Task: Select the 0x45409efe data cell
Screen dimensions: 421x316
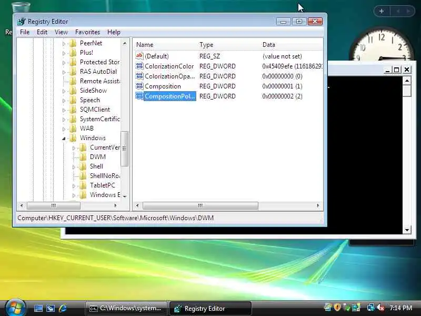Action: [x=293, y=66]
